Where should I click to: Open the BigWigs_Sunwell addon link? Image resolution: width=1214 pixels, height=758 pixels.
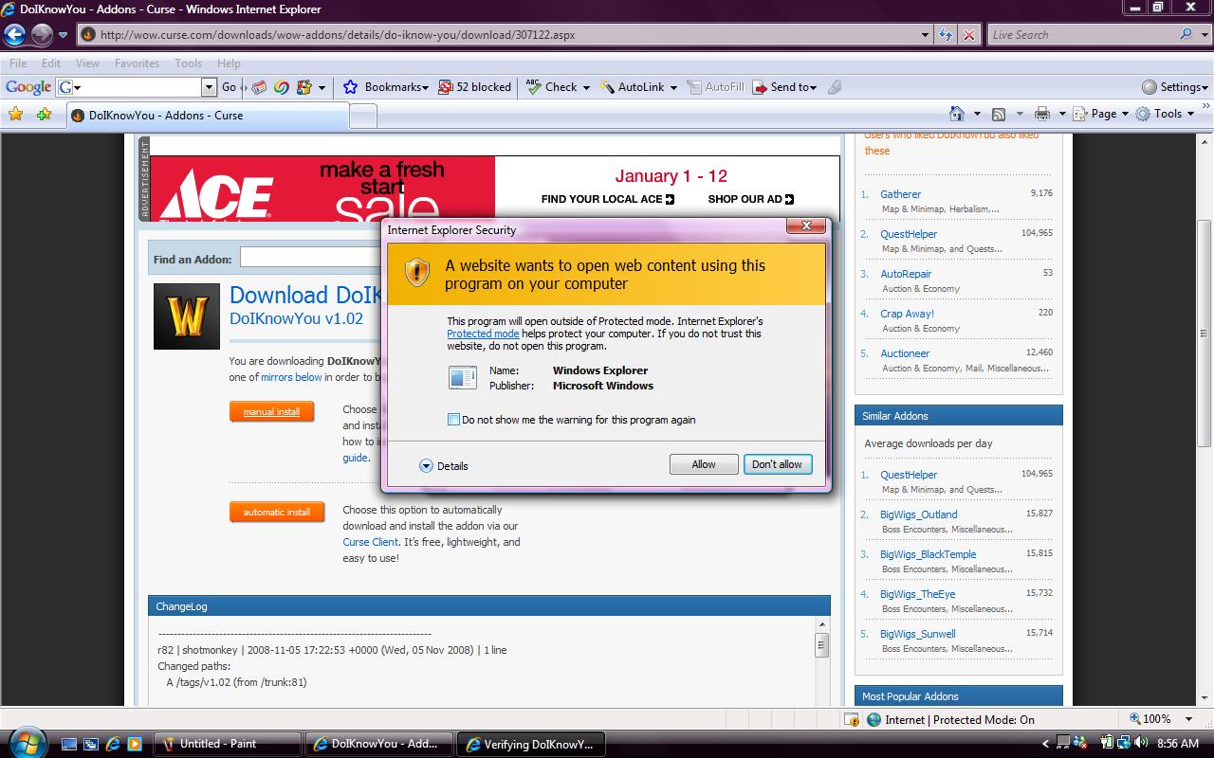(917, 634)
